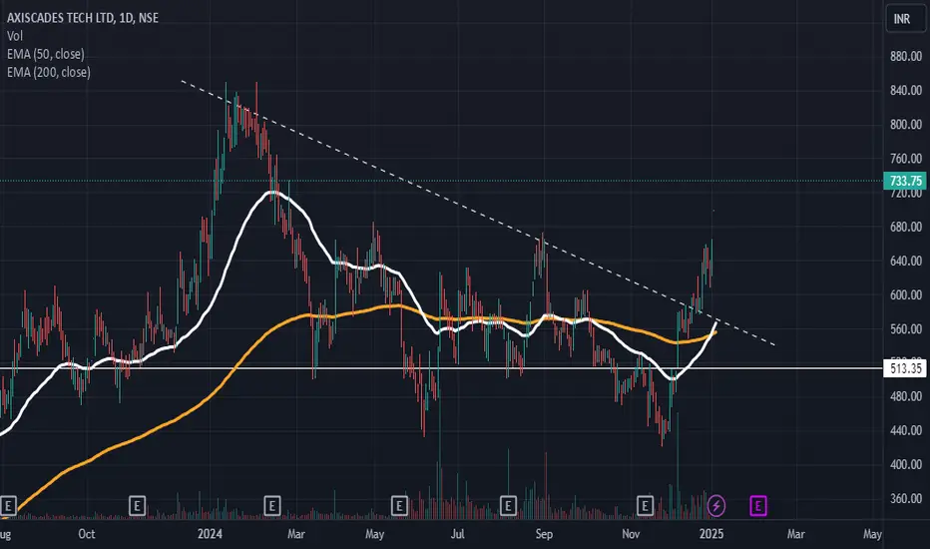Click the Jul label on time axis
The height and width of the screenshot is (549, 930).
coord(457,534)
